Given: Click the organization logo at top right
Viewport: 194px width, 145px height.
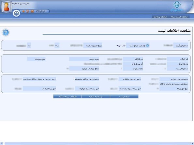Looking at the screenshot, I should click(177, 7).
